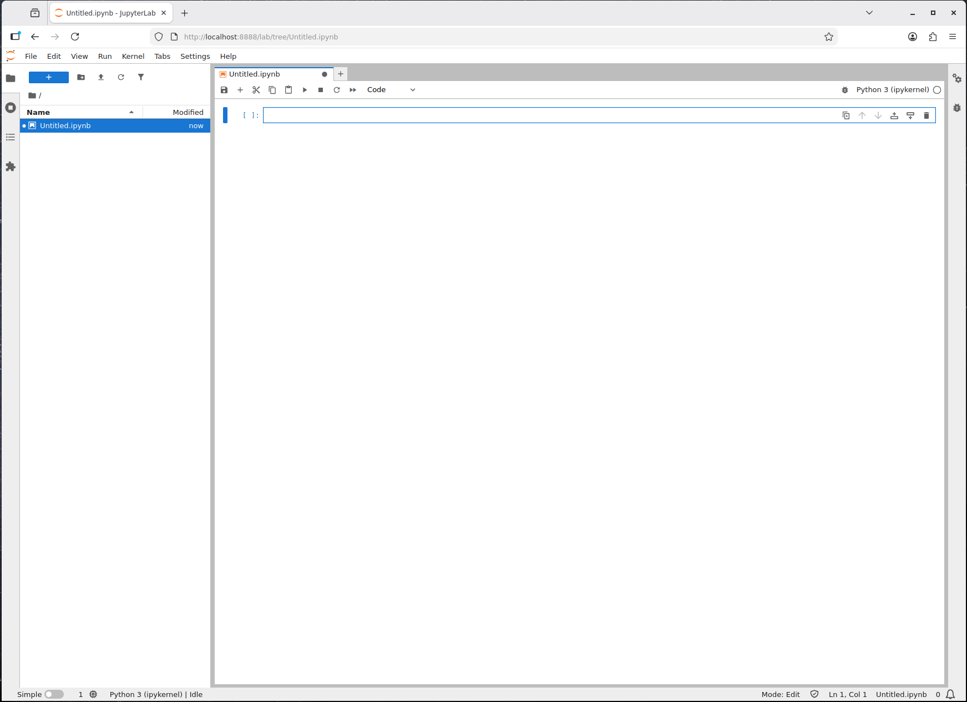Screen dimensions: 967x702
Task: Bookmark this page with the star icon
Action: (829, 37)
